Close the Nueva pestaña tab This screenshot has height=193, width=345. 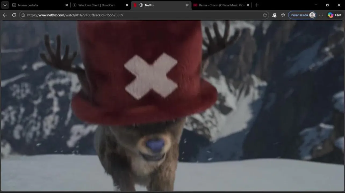pyautogui.click(x=67, y=5)
